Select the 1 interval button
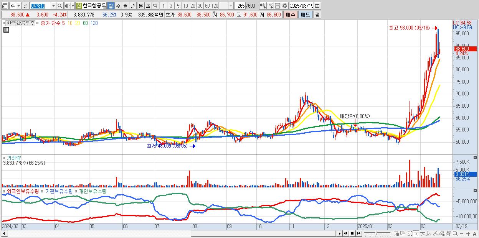 [x=164, y=6]
